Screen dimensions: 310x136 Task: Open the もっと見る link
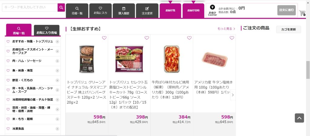226,29
